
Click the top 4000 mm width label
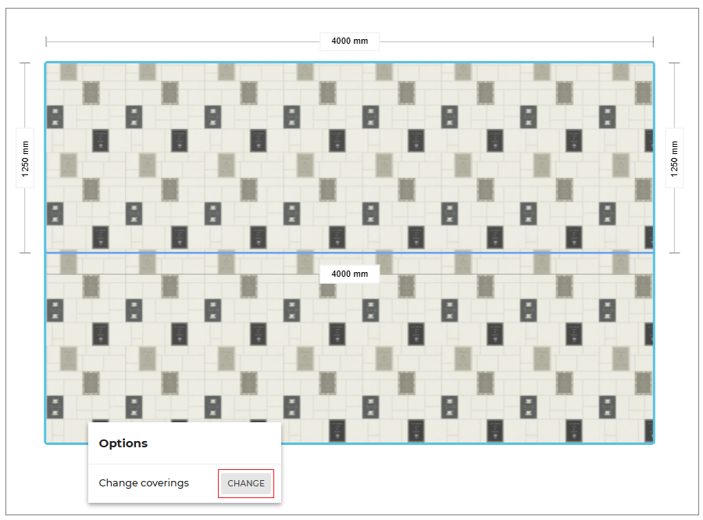click(x=349, y=41)
